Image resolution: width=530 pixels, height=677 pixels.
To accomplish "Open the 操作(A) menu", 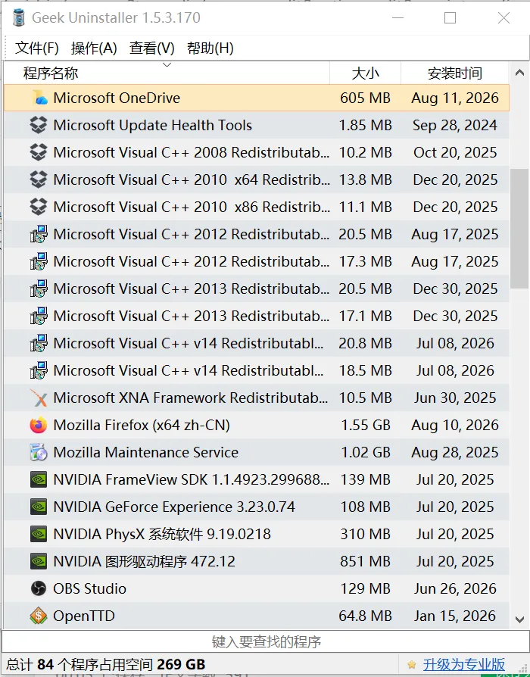I will click(94, 48).
